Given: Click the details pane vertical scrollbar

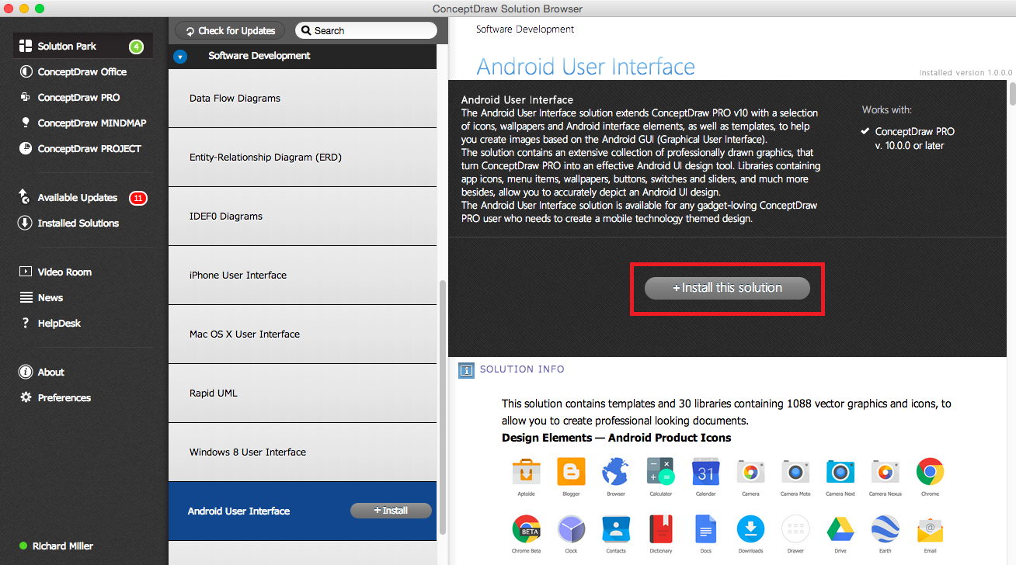Looking at the screenshot, I should (1012, 93).
